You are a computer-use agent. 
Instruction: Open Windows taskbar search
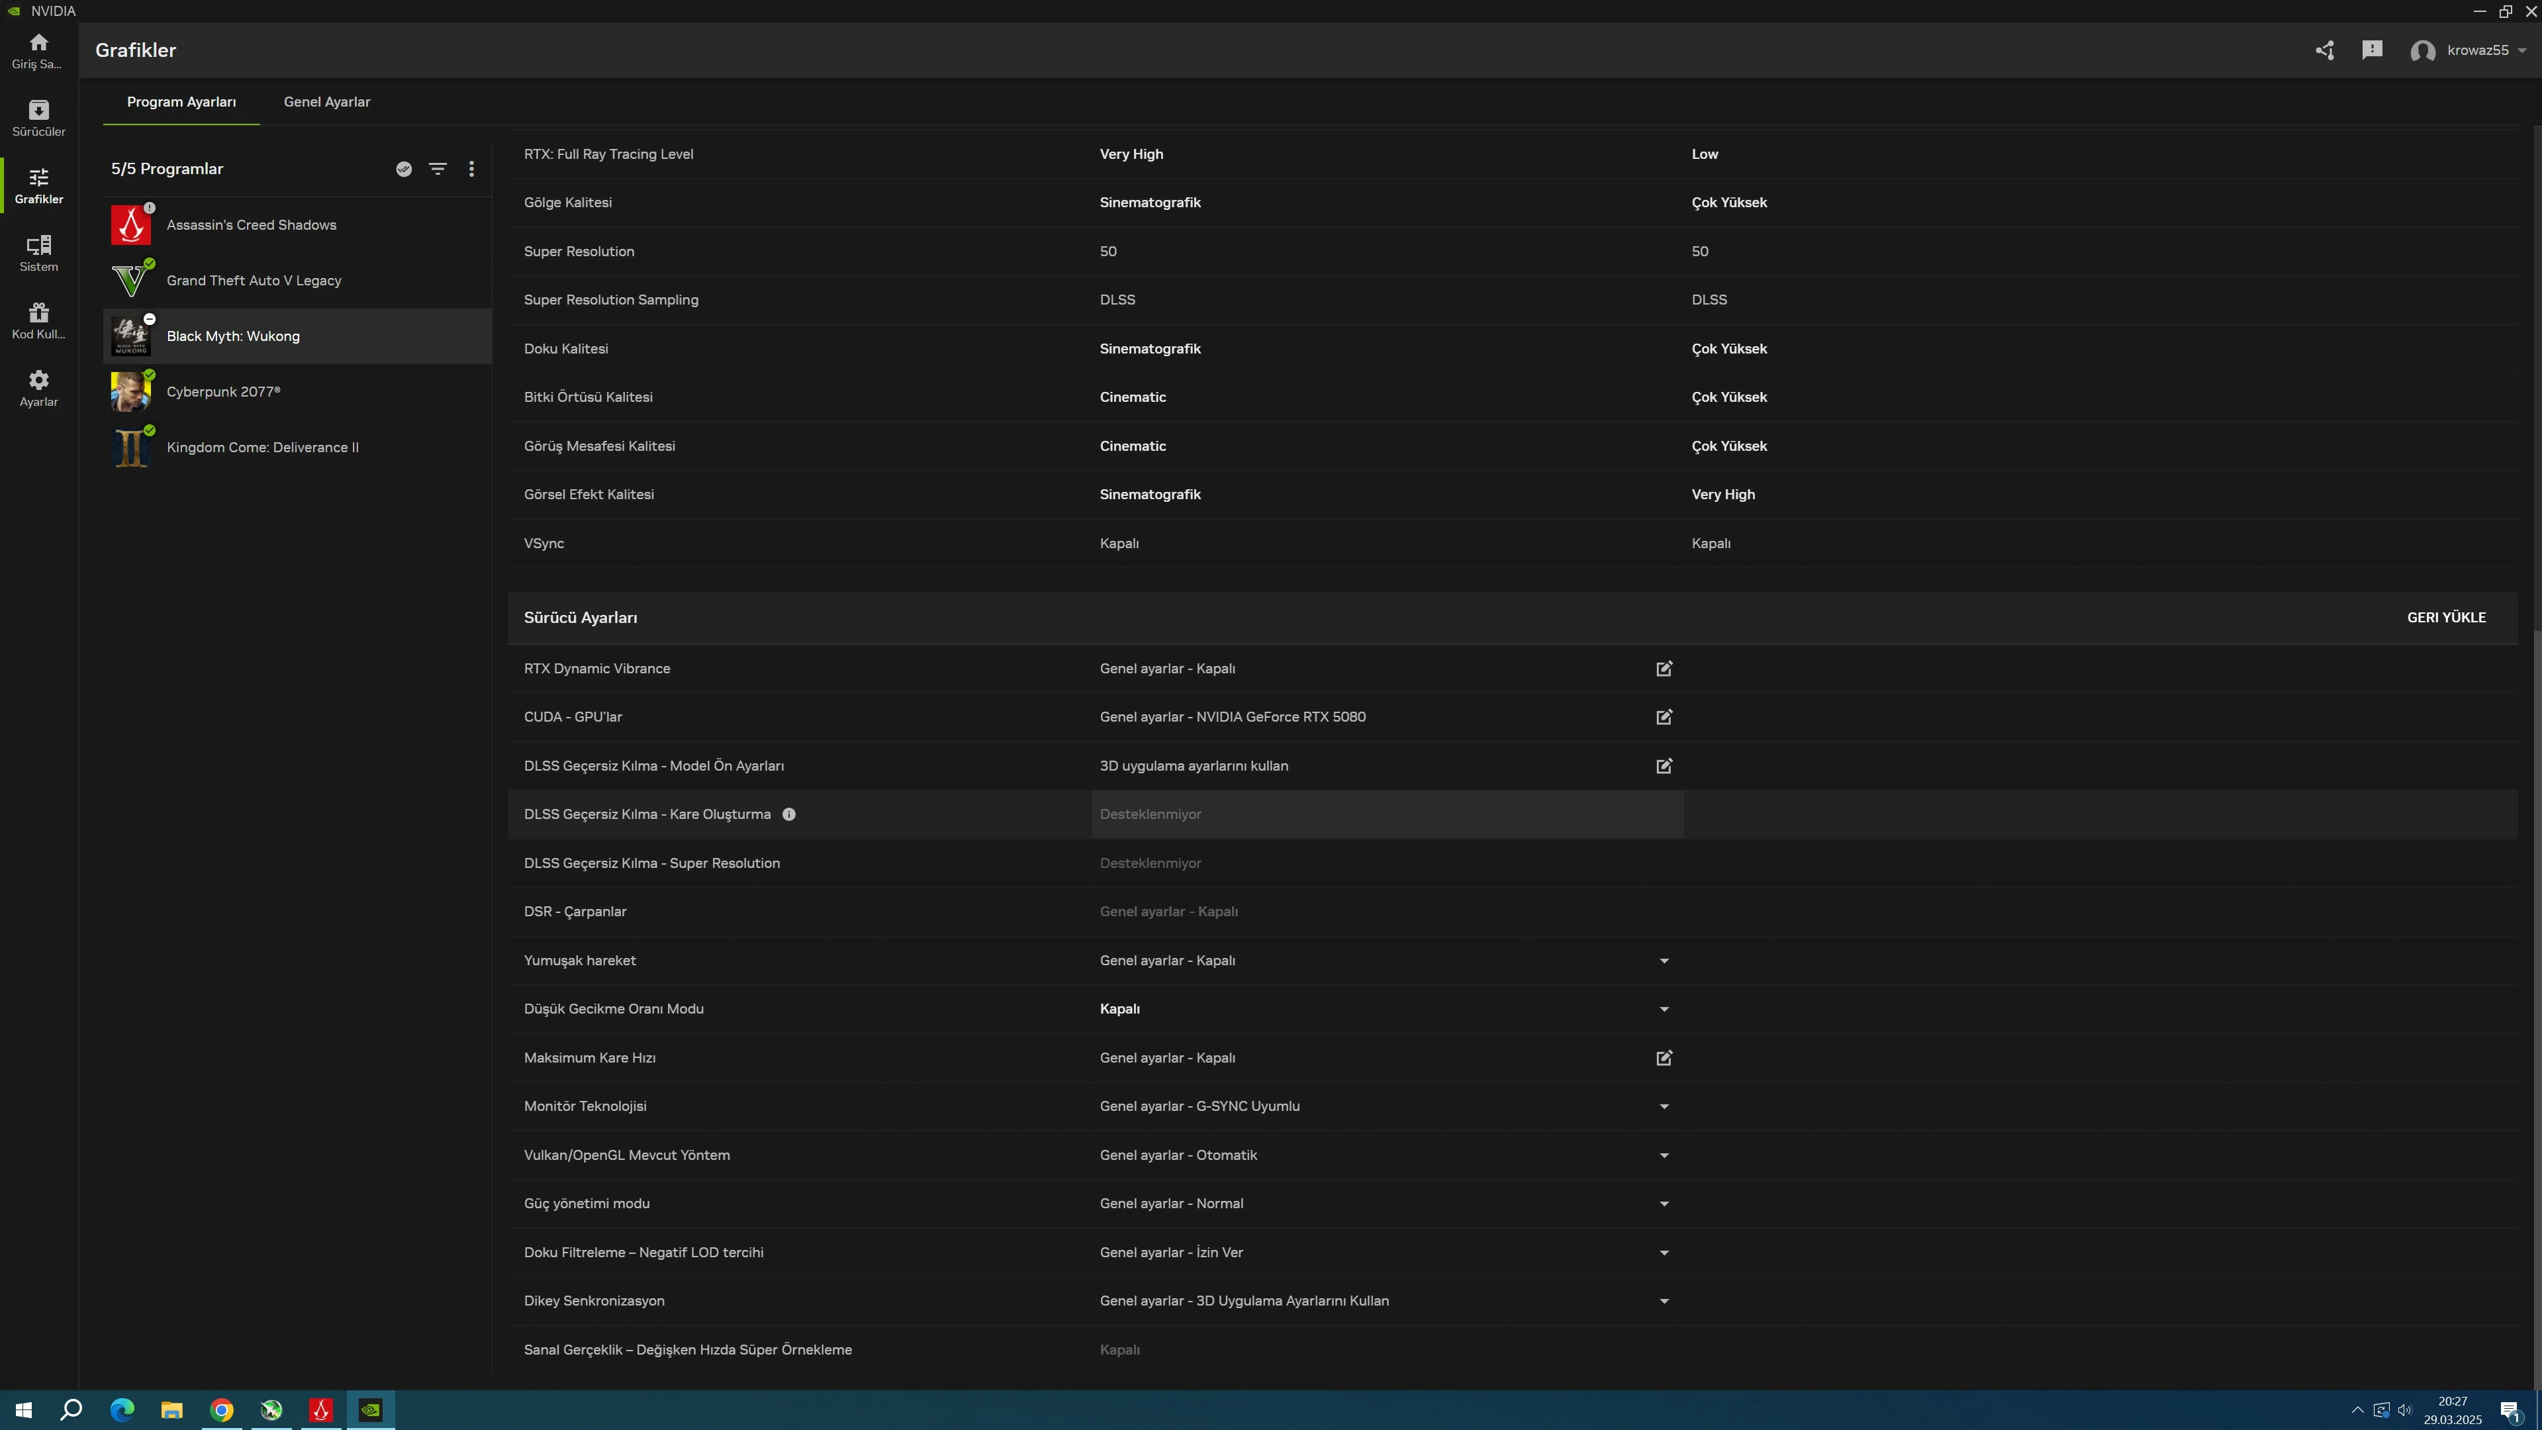[71, 1410]
